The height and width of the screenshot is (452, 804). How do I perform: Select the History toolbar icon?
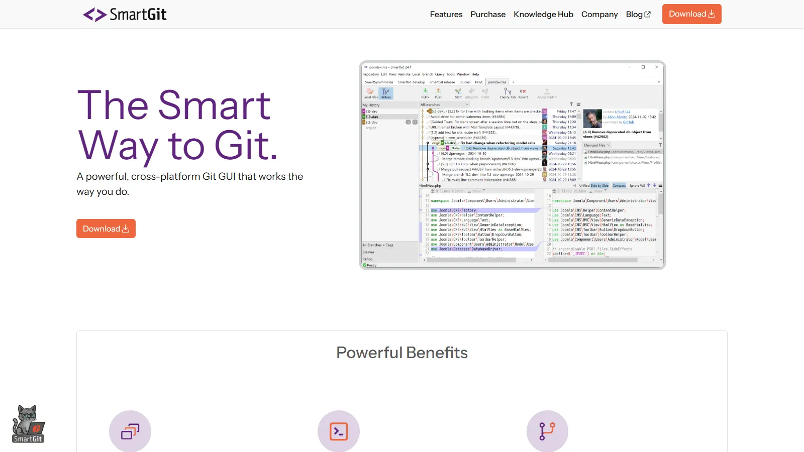point(386,93)
